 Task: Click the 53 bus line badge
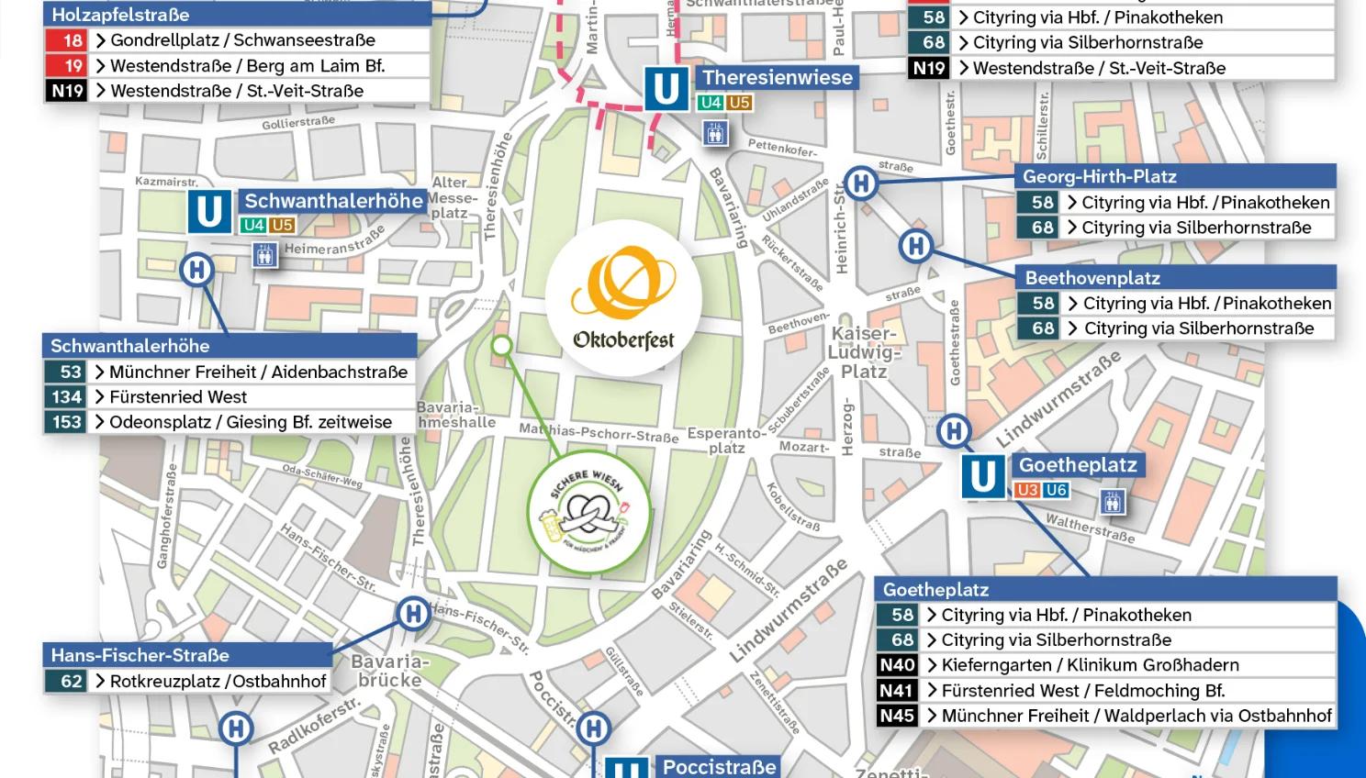point(65,372)
